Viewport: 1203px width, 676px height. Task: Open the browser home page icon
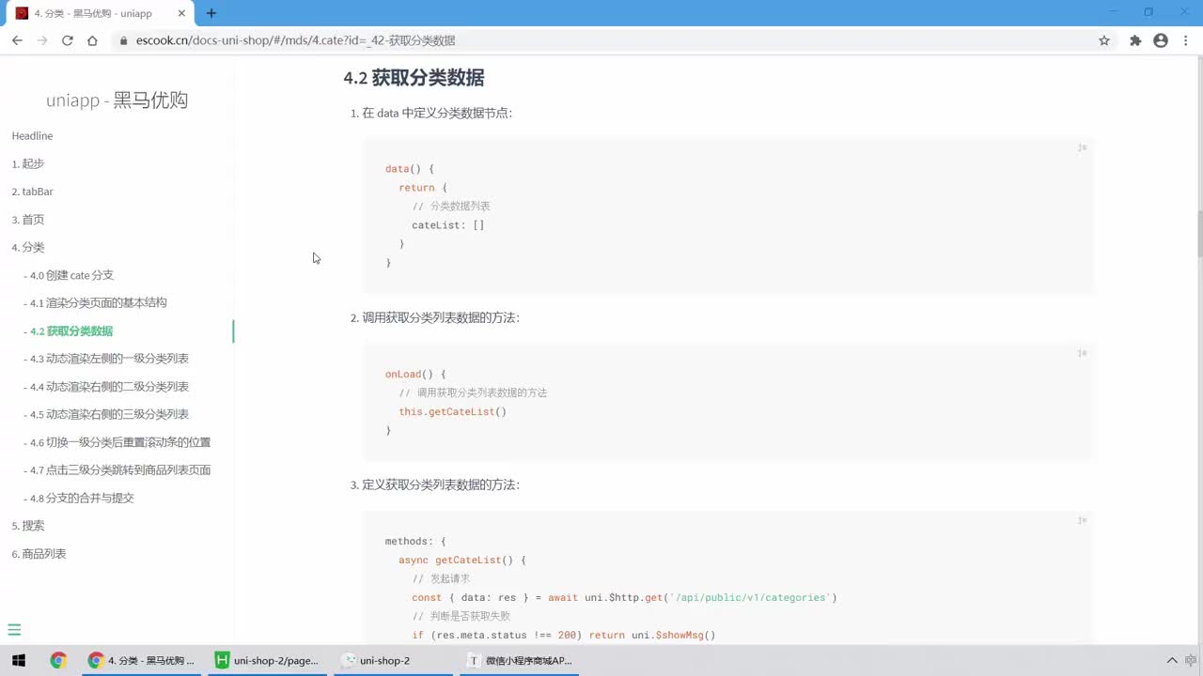92,40
